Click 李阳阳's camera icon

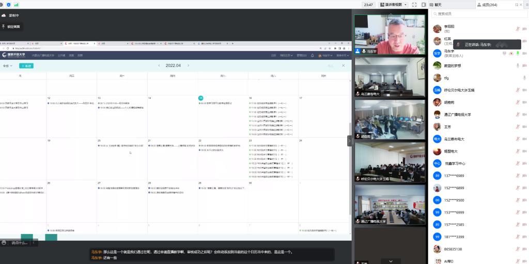[525, 29]
